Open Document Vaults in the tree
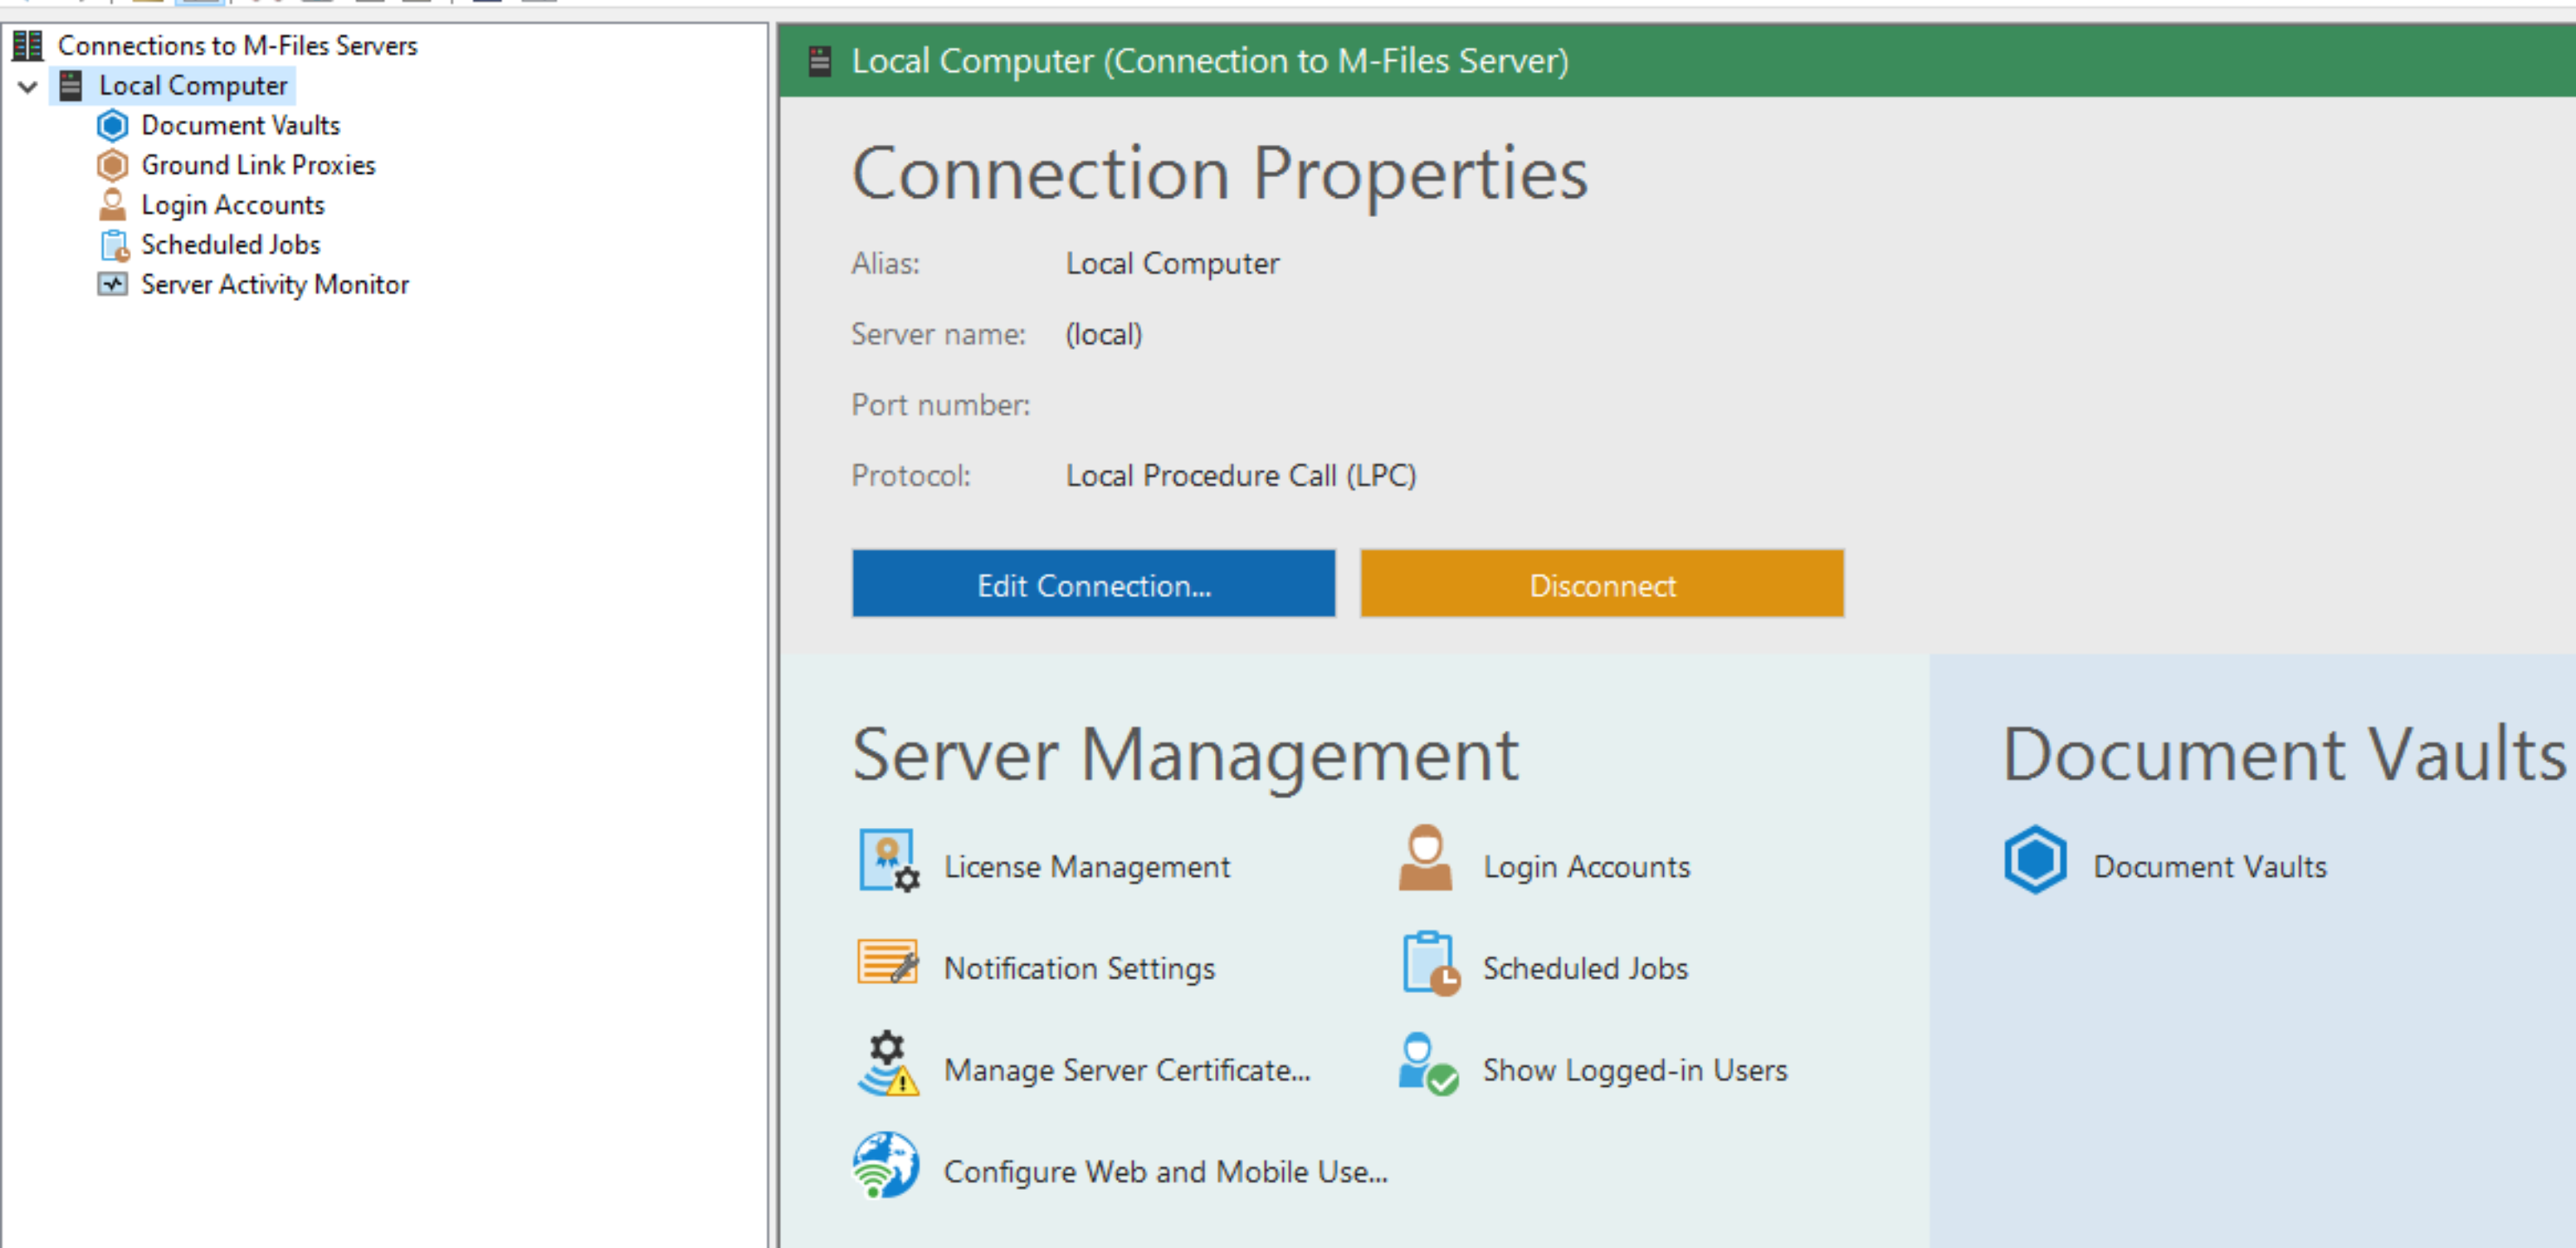The width and height of the screenshot is (2576, 1248). click(x=240, y=125)
